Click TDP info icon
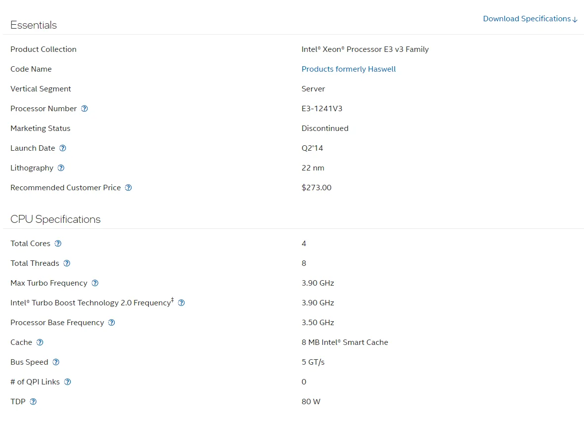 (x=33, y=402)
